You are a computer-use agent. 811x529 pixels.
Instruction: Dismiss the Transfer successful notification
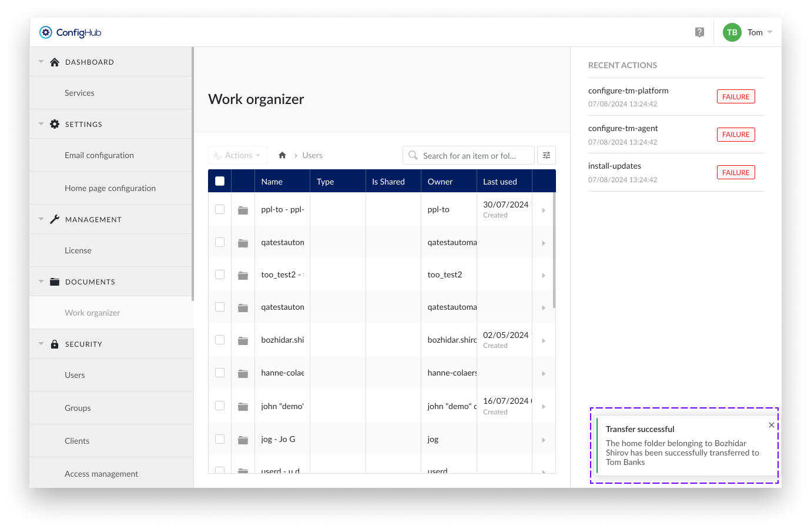click(x=771, y=424)
